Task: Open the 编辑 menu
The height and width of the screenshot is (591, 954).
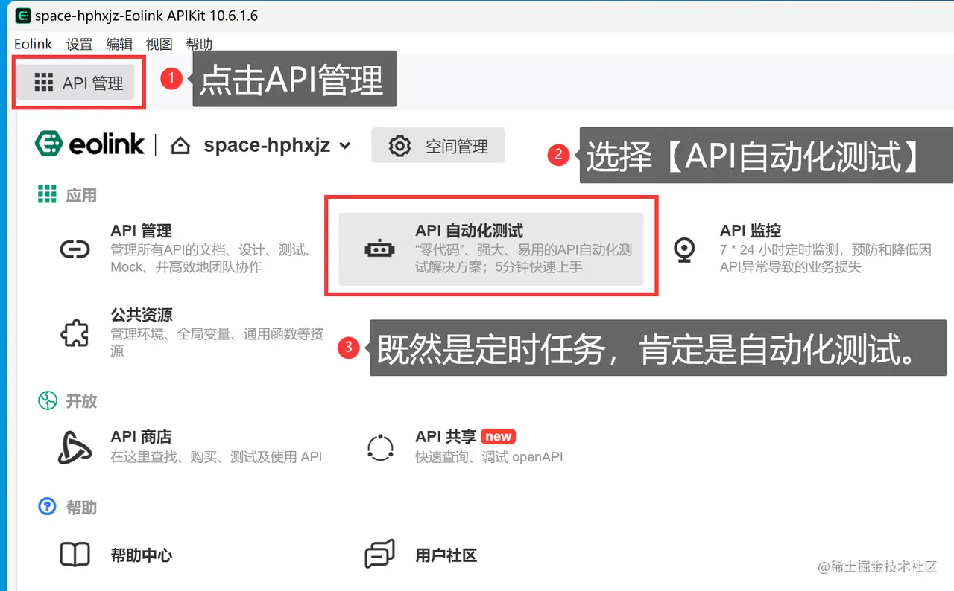Action: point(119,44)
